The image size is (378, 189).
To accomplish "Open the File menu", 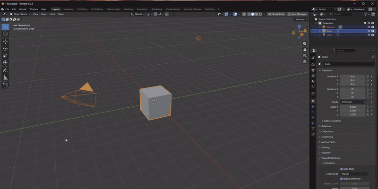I will 8,9.
